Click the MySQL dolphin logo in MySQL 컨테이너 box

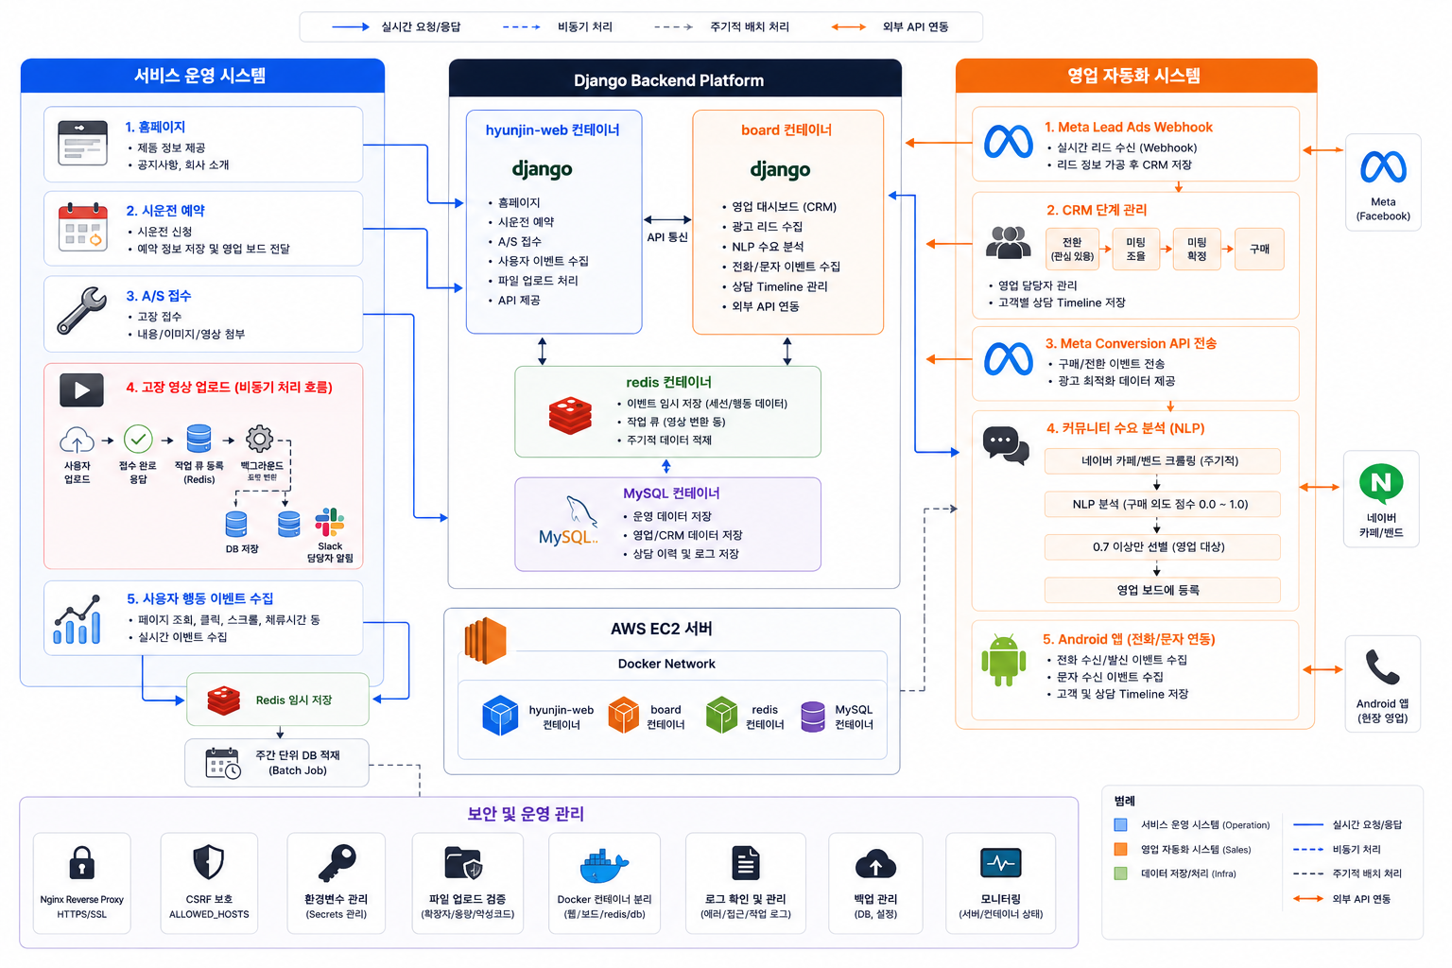(x=569, y=523)
